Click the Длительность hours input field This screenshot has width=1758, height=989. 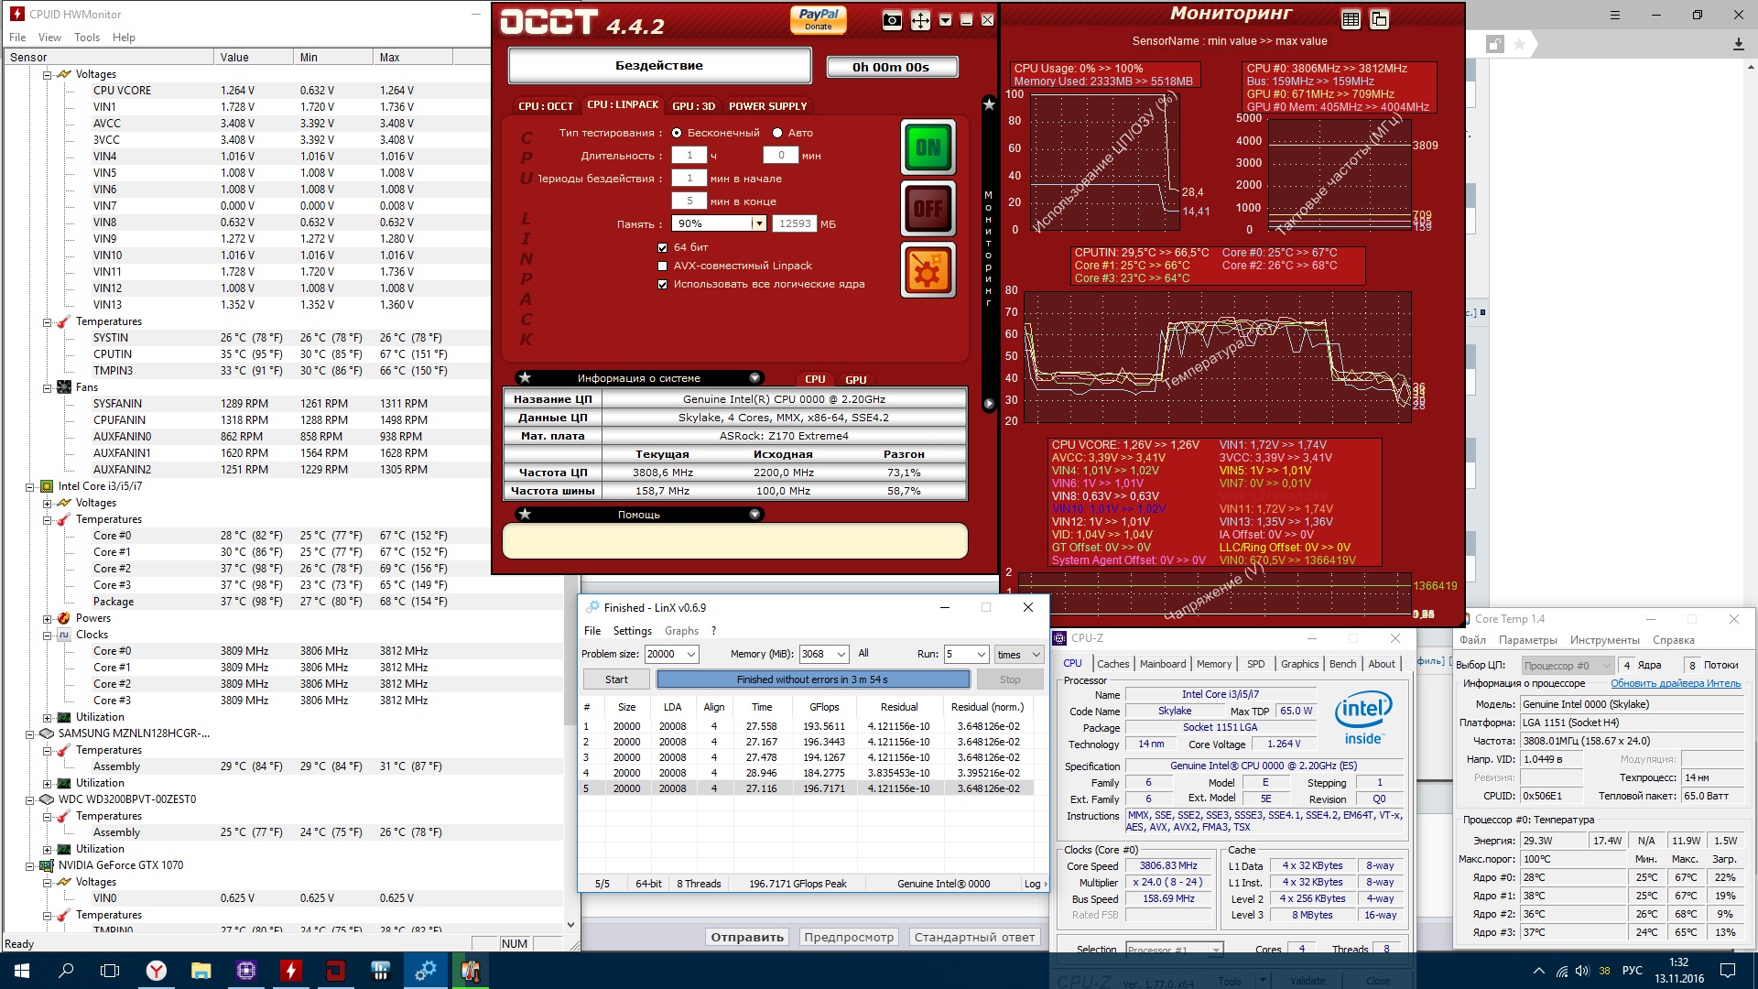coord(689,156)
